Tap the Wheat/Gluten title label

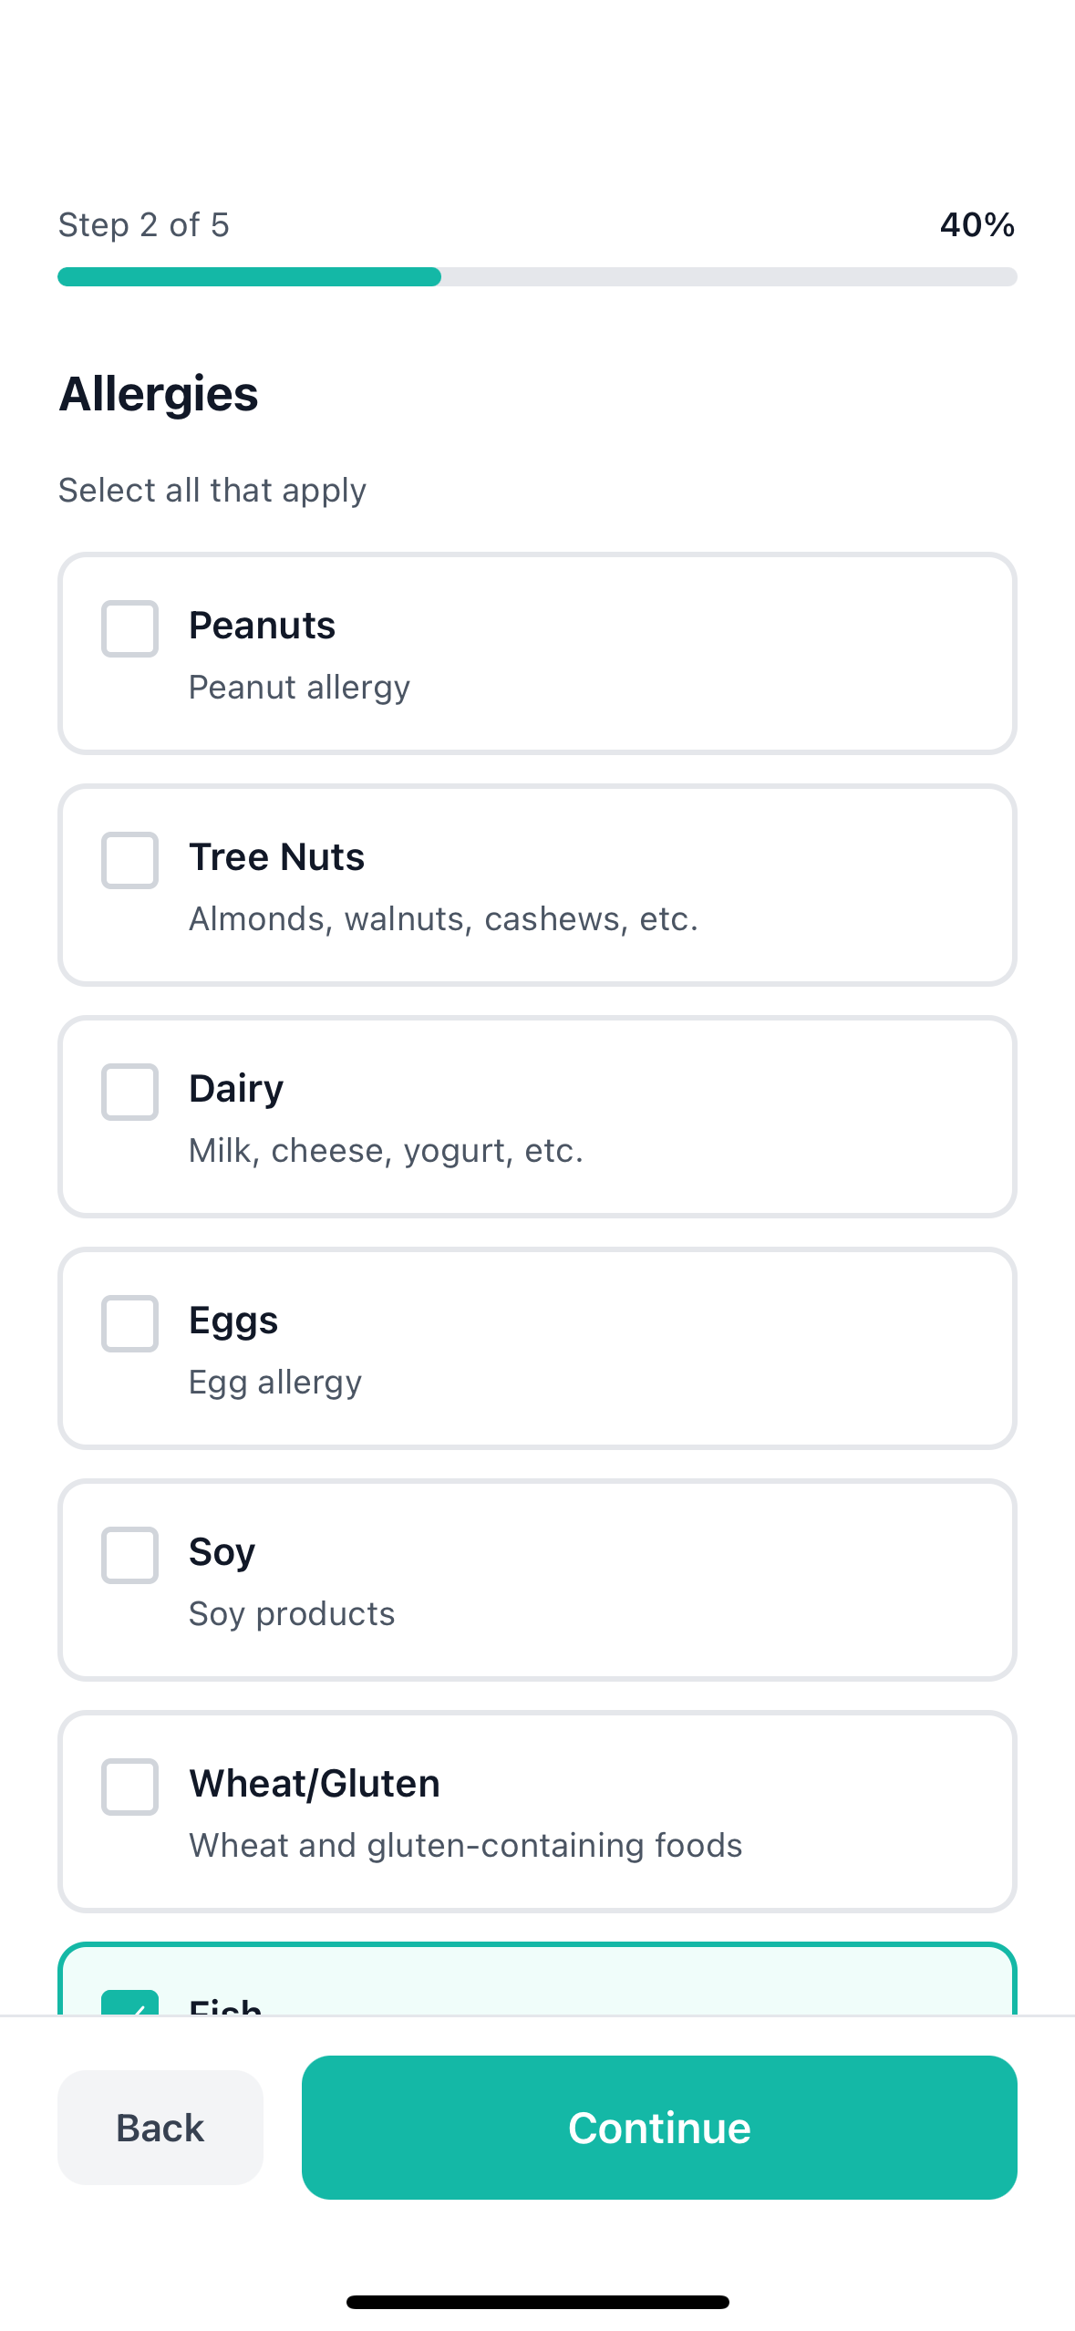[315, 1784]
